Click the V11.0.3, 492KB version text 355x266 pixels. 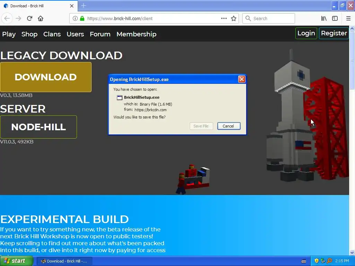[17, 142]
